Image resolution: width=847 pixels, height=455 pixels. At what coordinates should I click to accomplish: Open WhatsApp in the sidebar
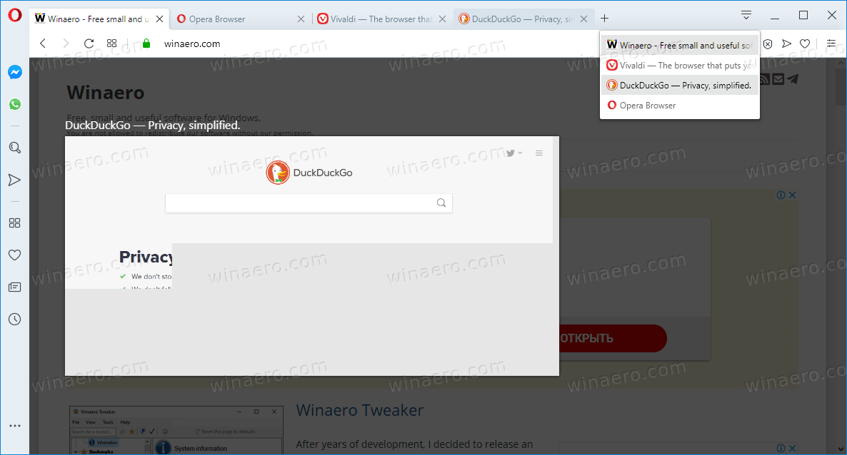point(15,104)
